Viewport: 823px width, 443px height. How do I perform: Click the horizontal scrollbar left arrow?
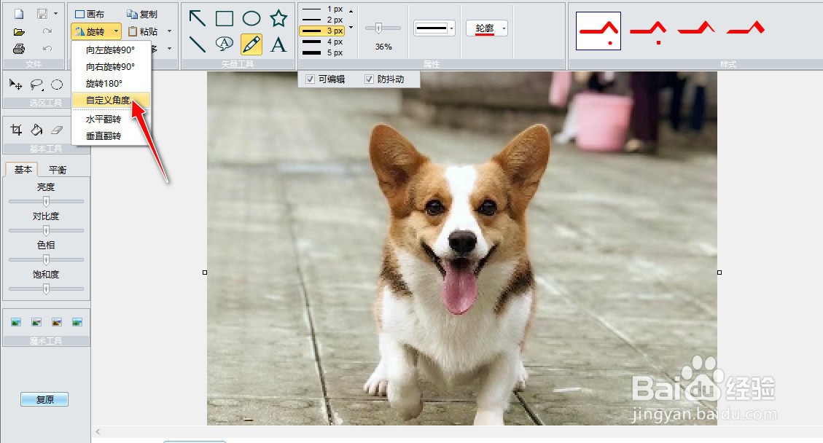(x=98, y=431)
